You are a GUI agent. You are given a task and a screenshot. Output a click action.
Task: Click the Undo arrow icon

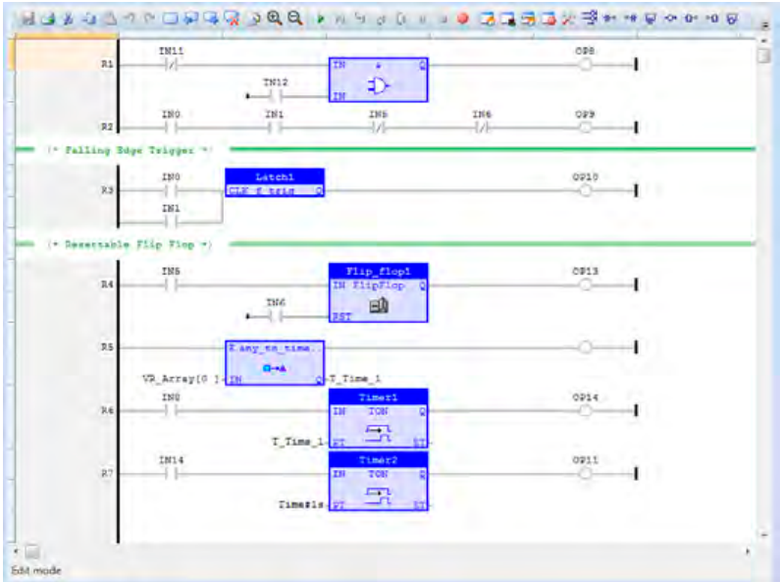[x=130, y=19]
